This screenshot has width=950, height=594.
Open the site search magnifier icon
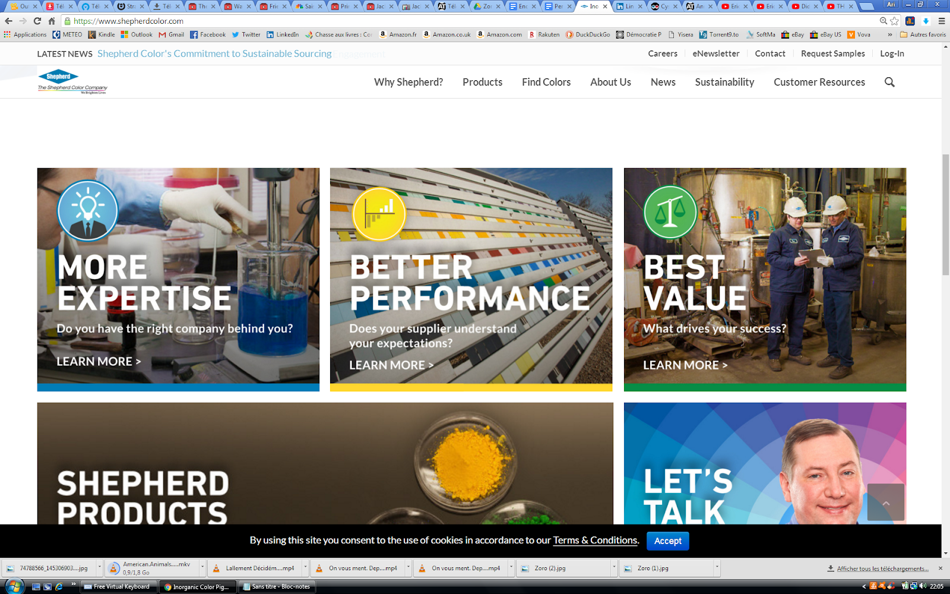889,82
